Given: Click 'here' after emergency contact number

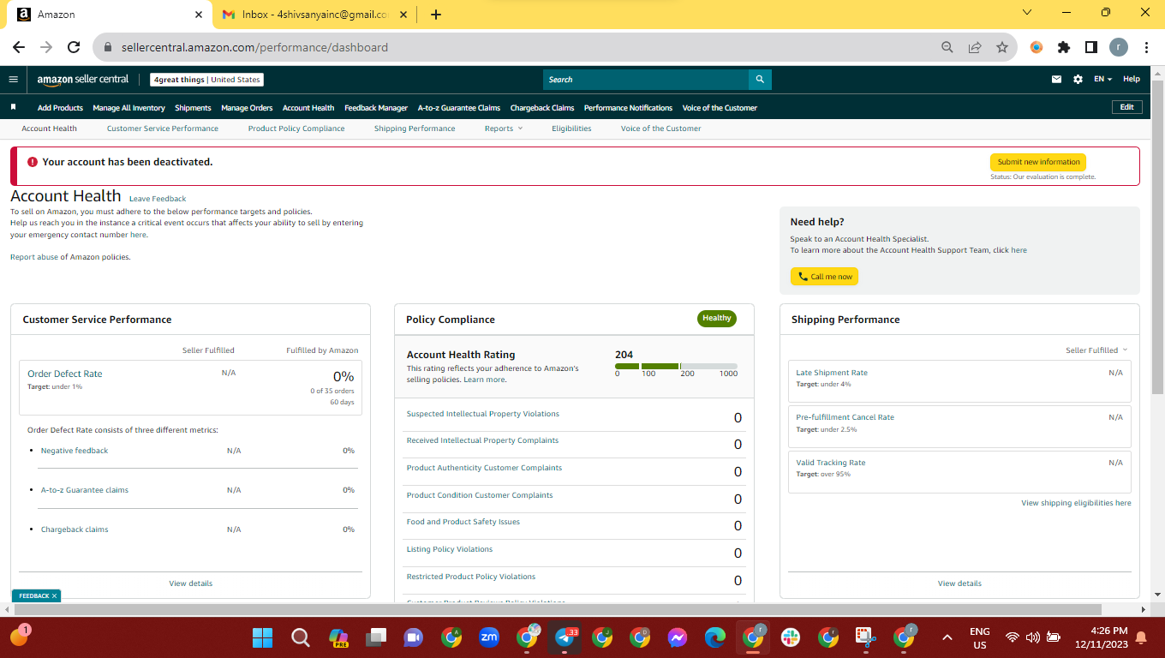Looking at the screenshot, I should [138, 235].
